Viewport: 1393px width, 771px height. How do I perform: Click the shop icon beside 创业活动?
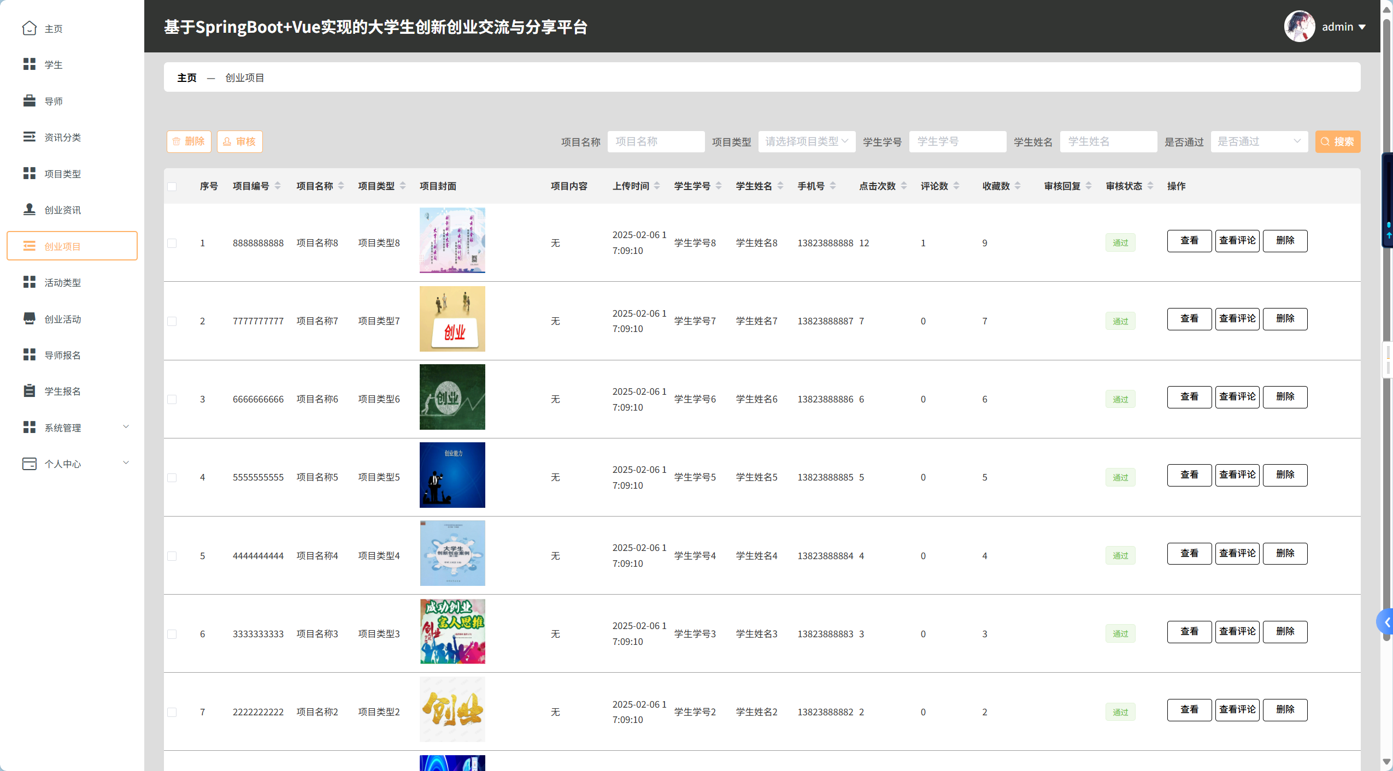pos(30,319)
